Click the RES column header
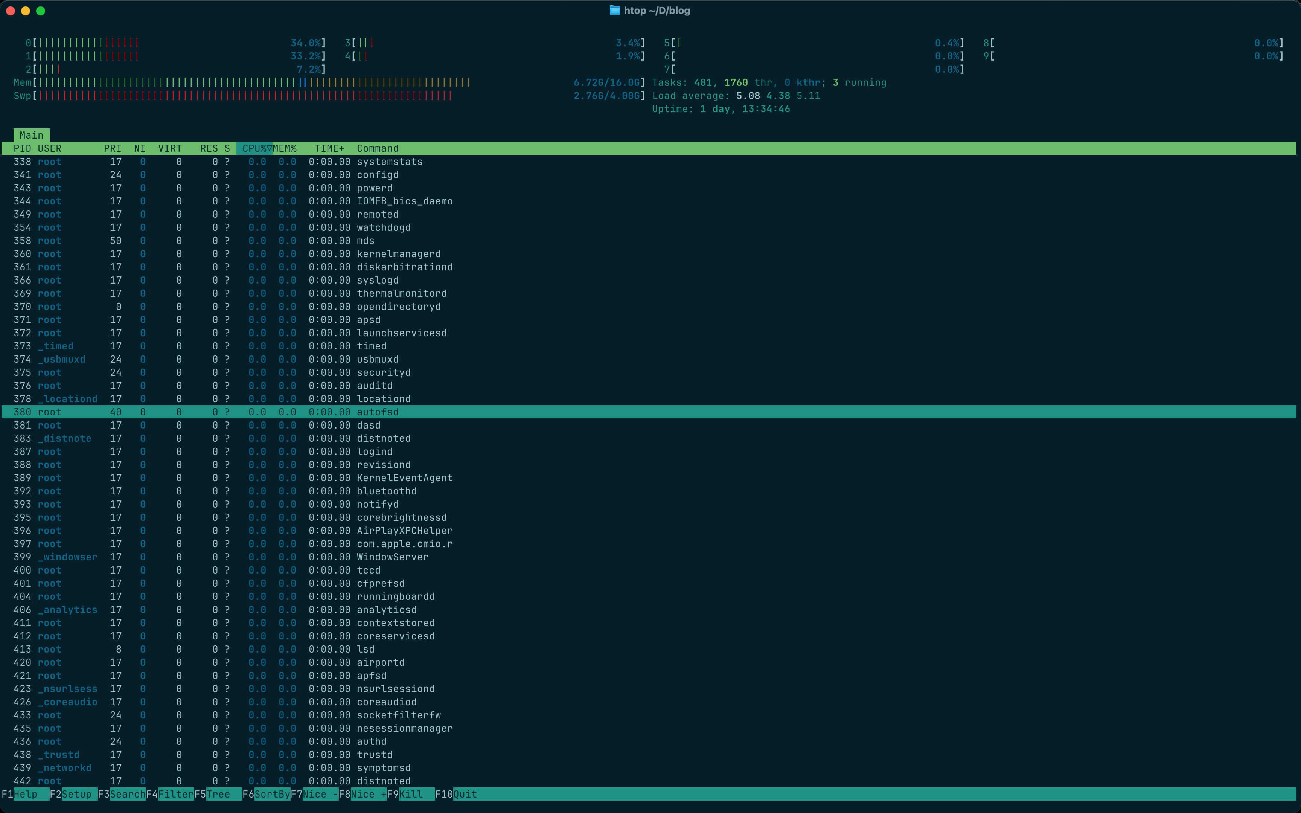This screenshot has width=1301, height=813. (209, 148)
